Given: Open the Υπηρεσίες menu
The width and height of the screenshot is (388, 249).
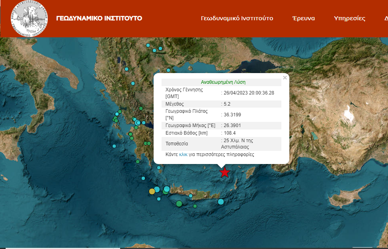Looking at the screenshot, I should click(x=349, y=18).
